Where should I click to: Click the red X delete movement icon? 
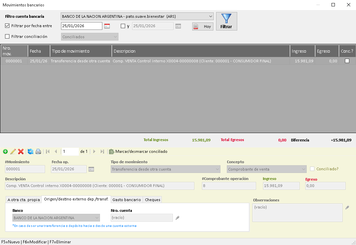21,151
